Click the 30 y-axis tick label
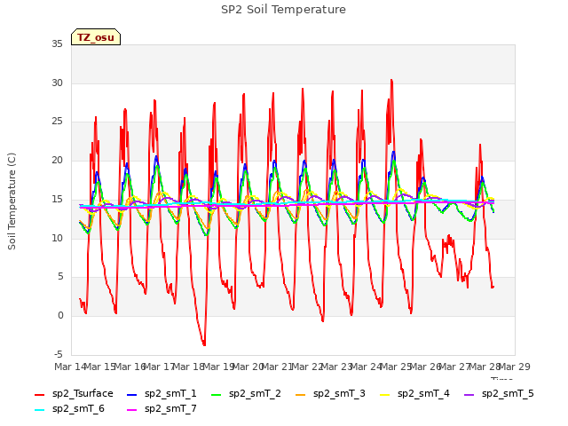 (x=57, y=83)
